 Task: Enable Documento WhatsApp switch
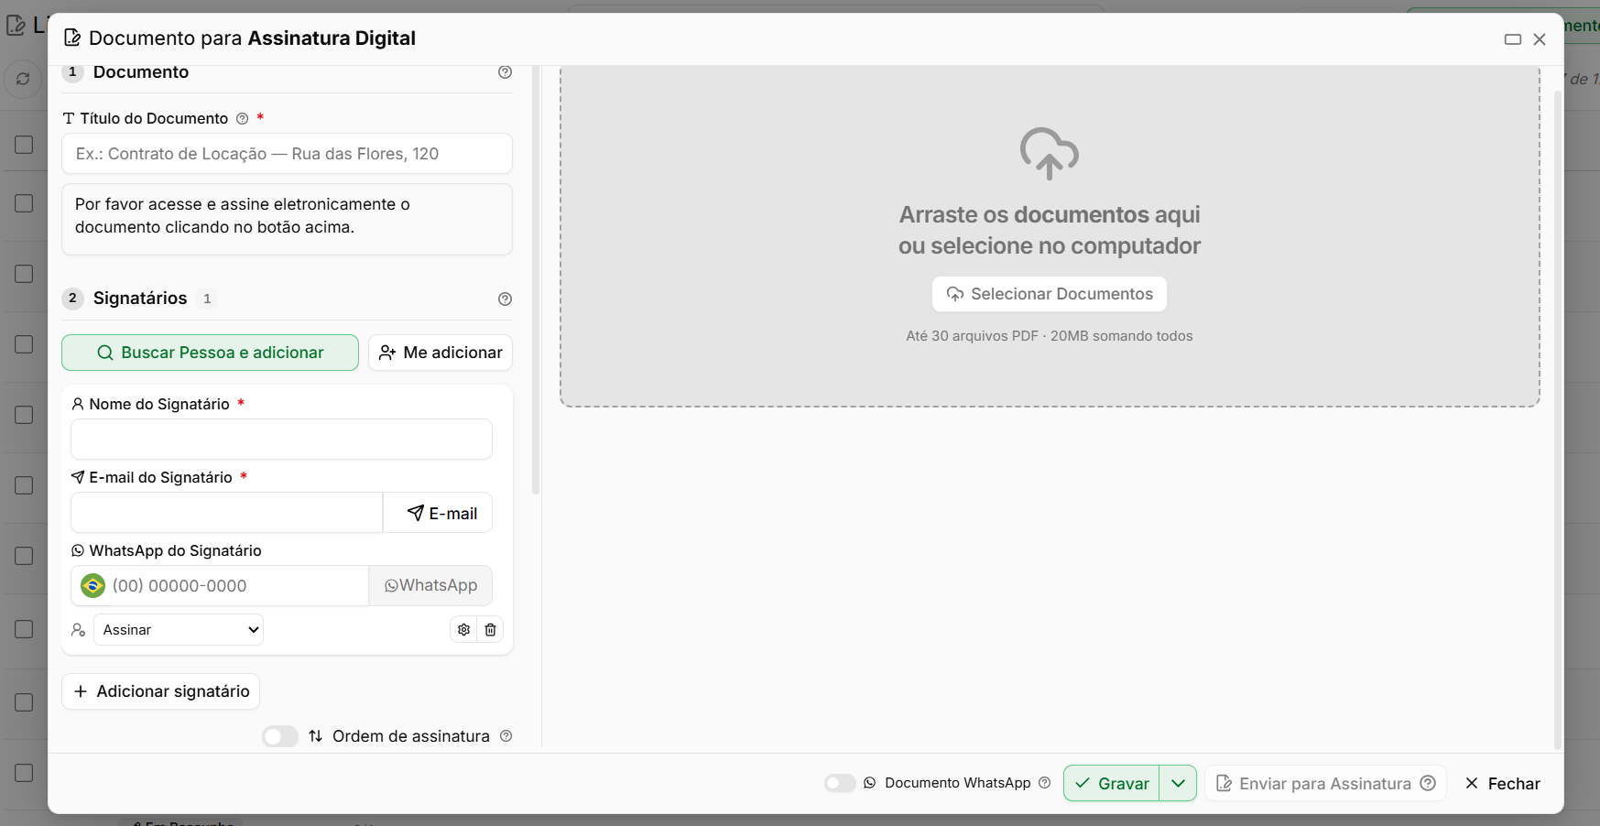[840, 783]
